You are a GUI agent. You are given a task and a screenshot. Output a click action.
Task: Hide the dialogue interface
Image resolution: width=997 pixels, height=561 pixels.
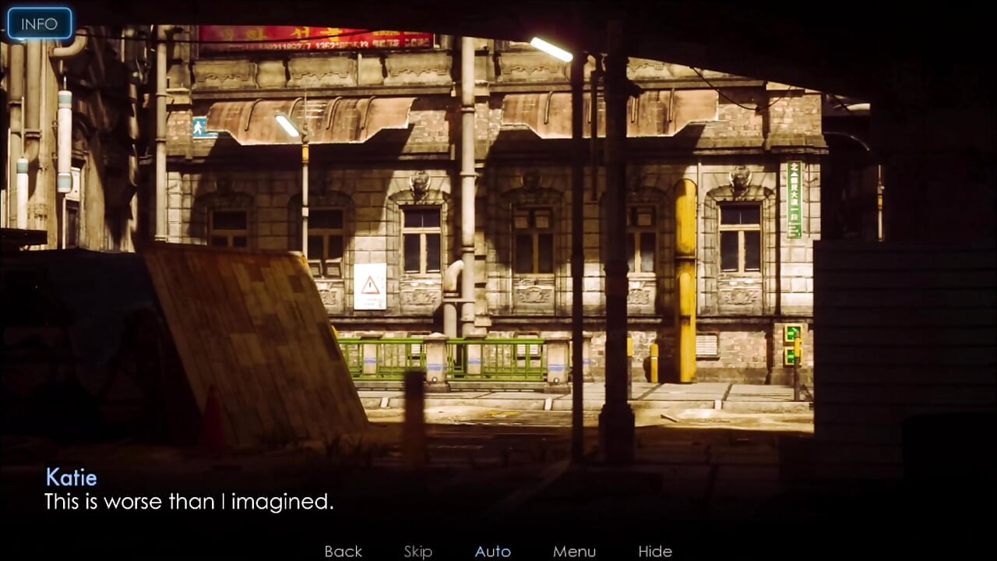click(655, 551)
